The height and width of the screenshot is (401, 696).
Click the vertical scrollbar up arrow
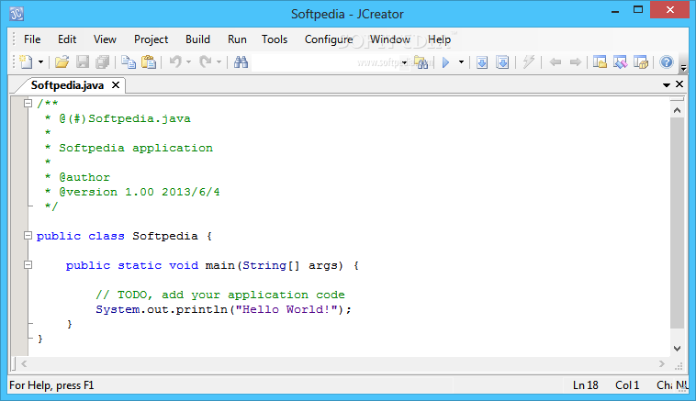point(677,110)
